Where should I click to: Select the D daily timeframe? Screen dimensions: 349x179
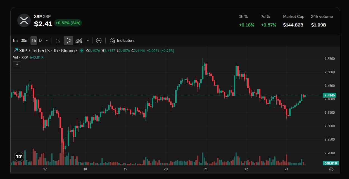41,40
